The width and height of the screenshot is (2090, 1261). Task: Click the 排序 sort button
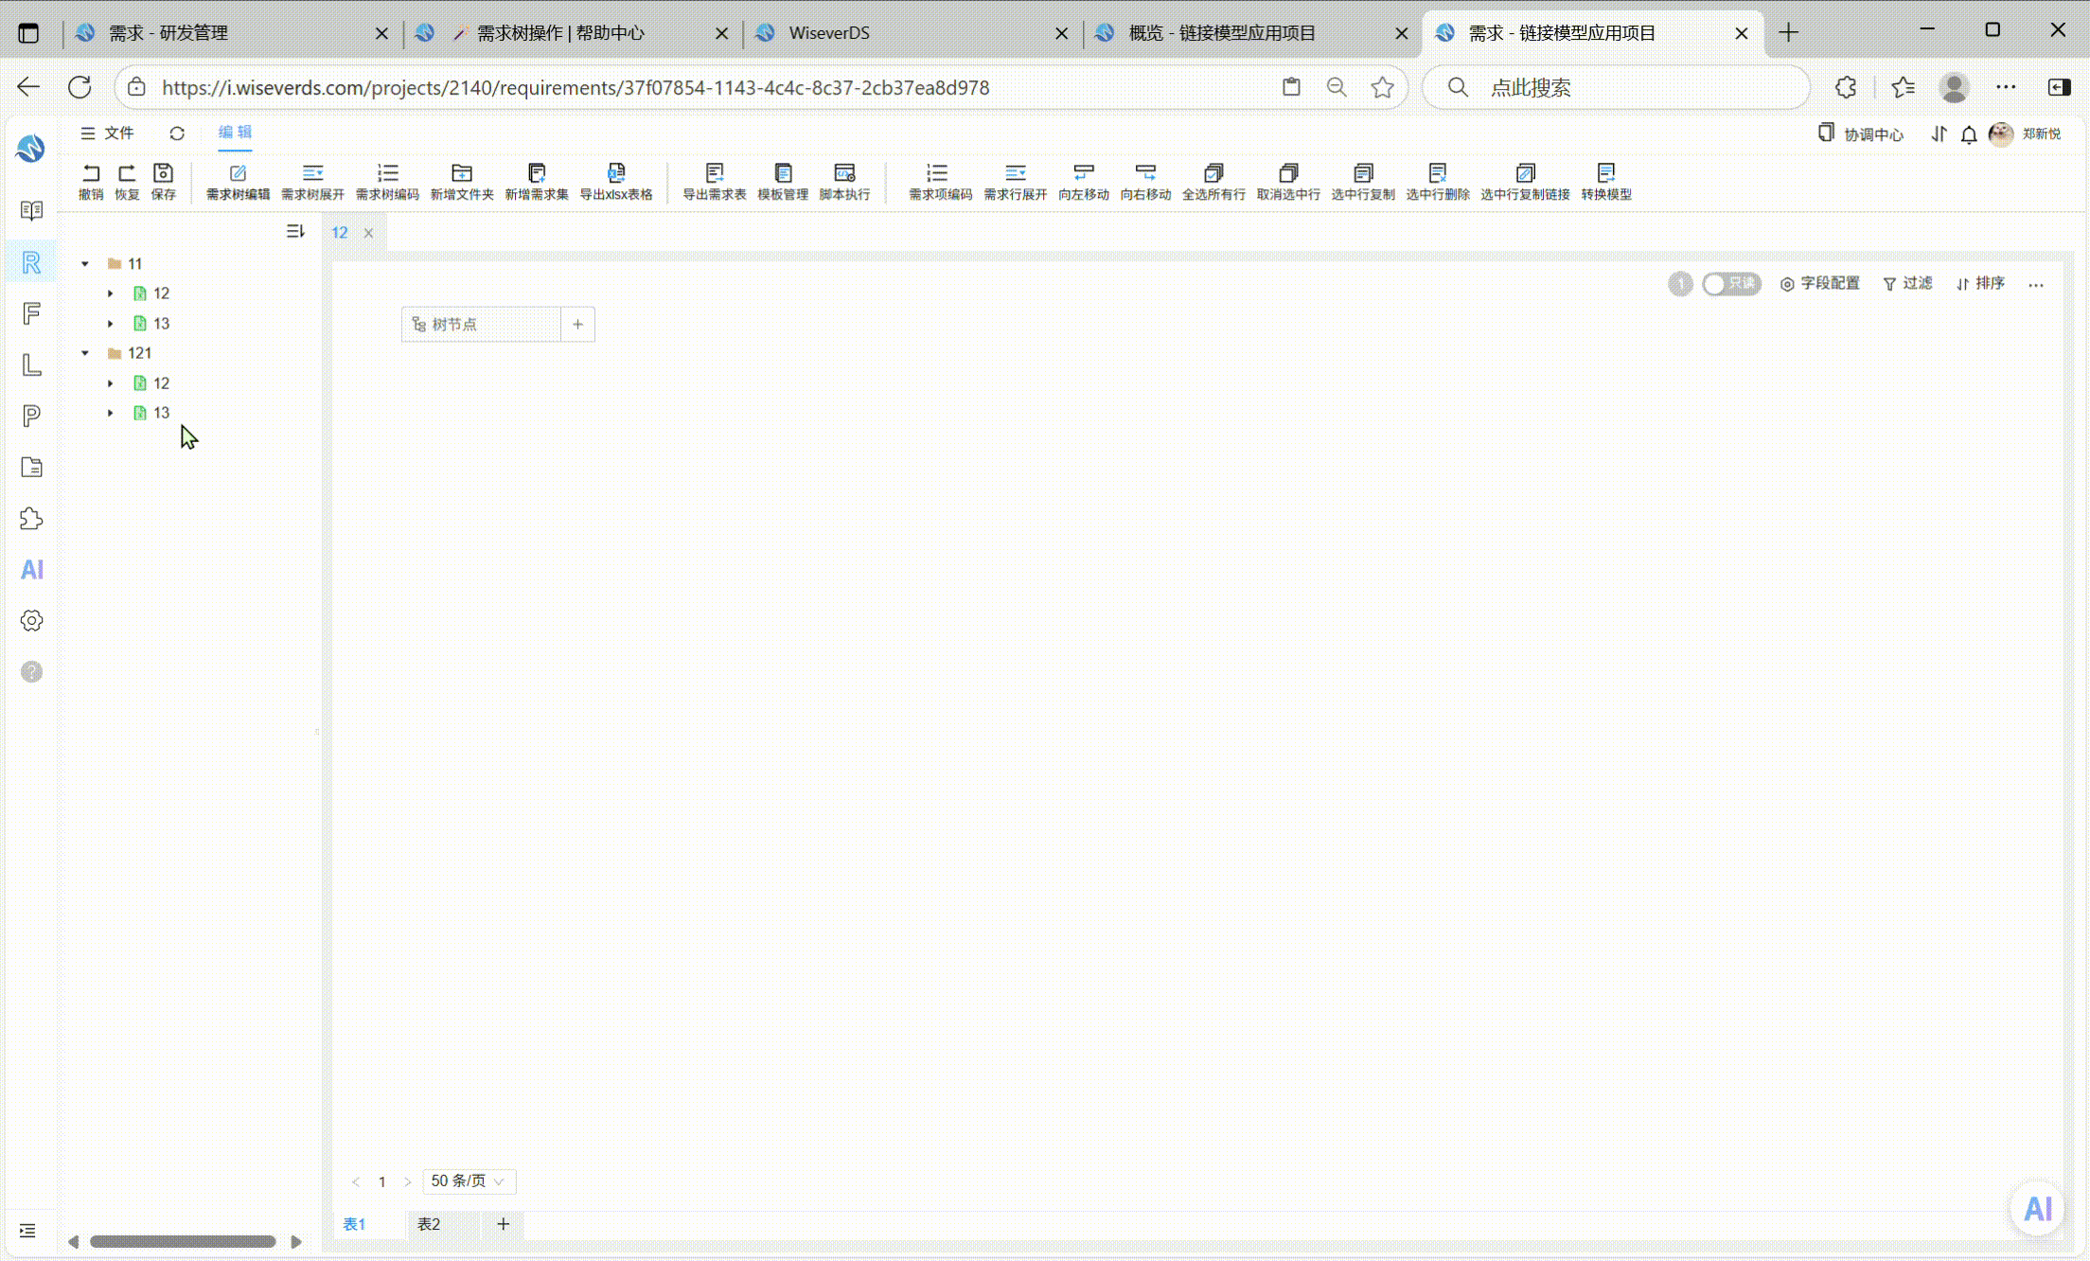click(1980, 284)
